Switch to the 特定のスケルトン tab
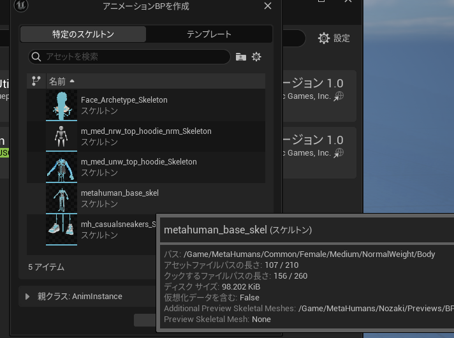454x338 pixels. (83, 34)
